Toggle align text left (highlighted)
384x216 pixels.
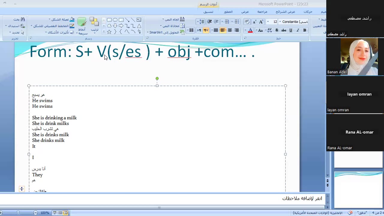tap(223, 30)
